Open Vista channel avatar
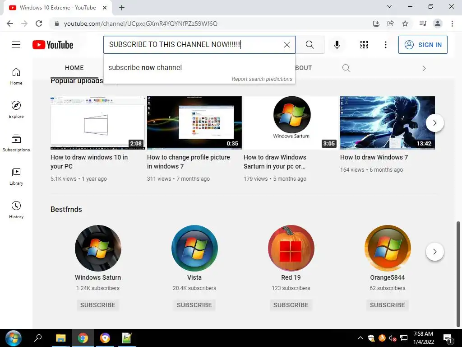Viewport: 462px width, 347px height. 194,248
